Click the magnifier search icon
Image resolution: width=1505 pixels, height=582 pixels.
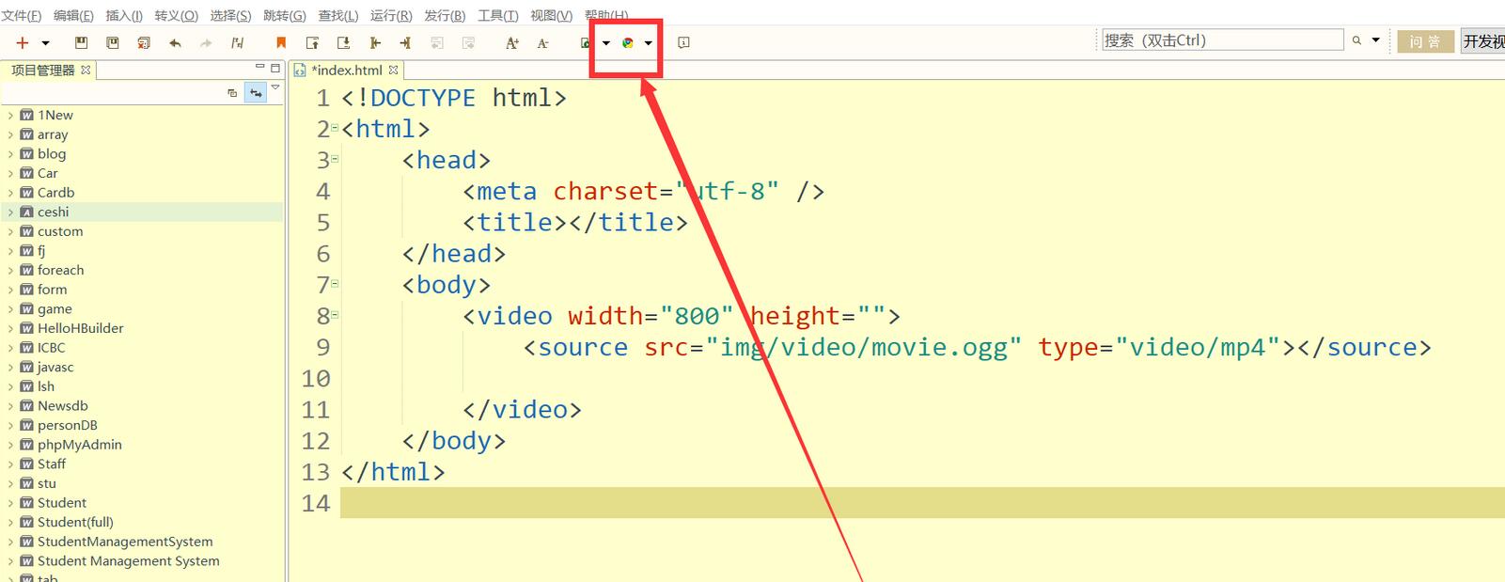(x=1356, y=40)
